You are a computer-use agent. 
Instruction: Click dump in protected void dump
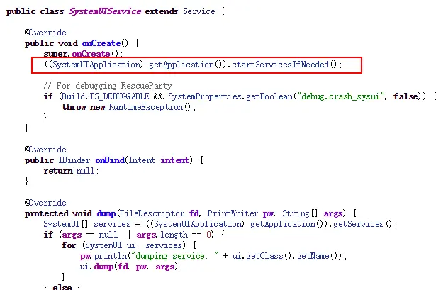106,213
